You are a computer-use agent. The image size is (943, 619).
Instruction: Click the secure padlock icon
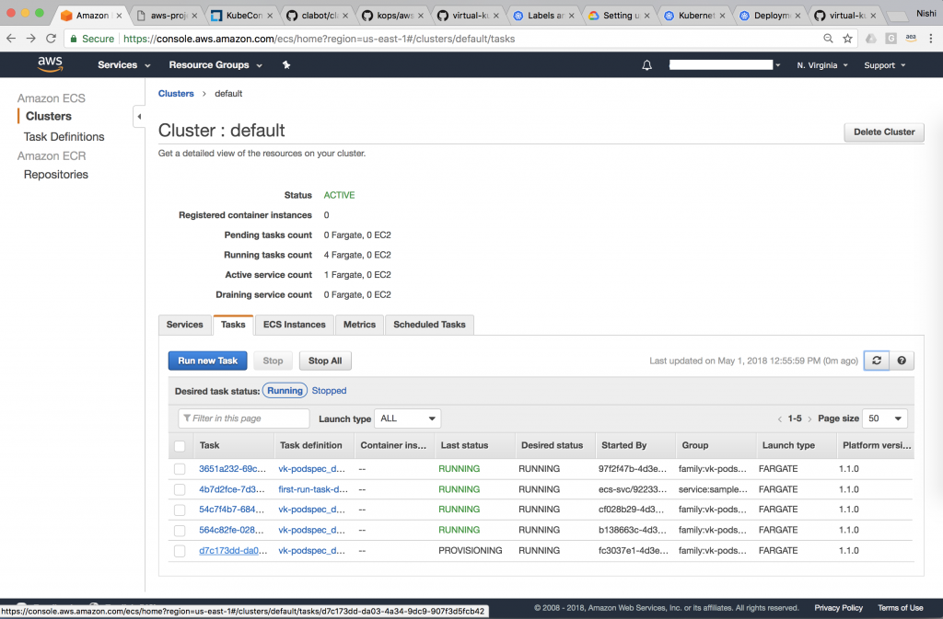(x=74, y=39)
